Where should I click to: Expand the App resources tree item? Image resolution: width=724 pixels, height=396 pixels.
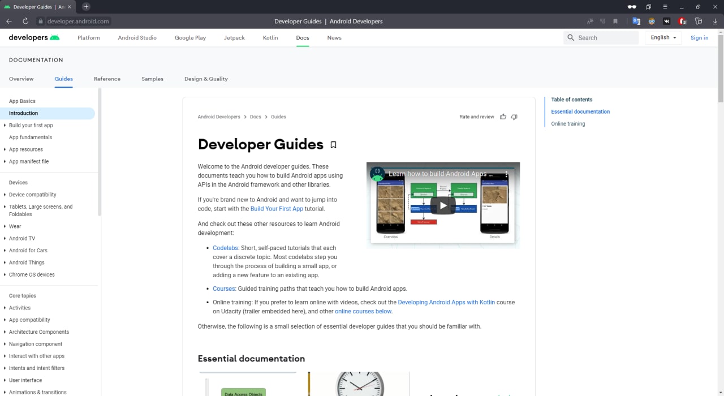pyautogui.click(x=5, y=149)
